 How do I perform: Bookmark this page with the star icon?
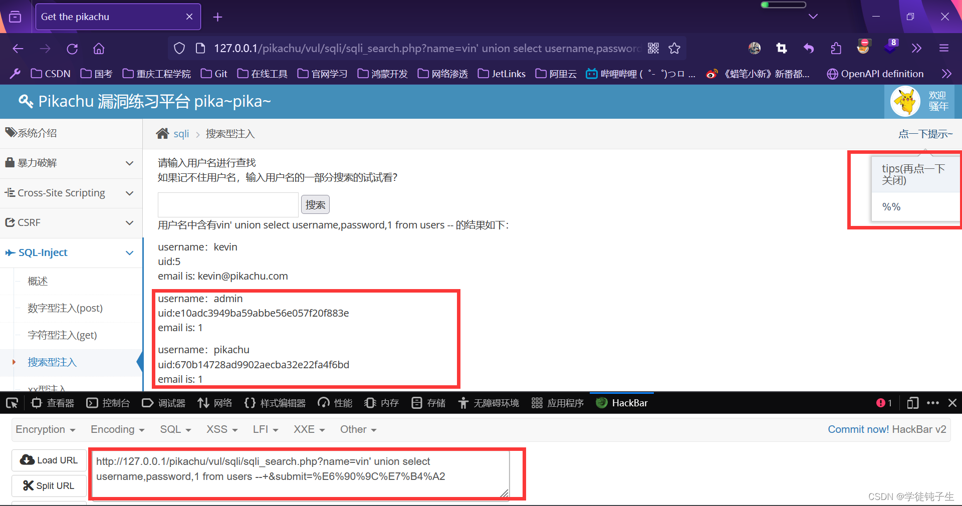pos(674,48)
